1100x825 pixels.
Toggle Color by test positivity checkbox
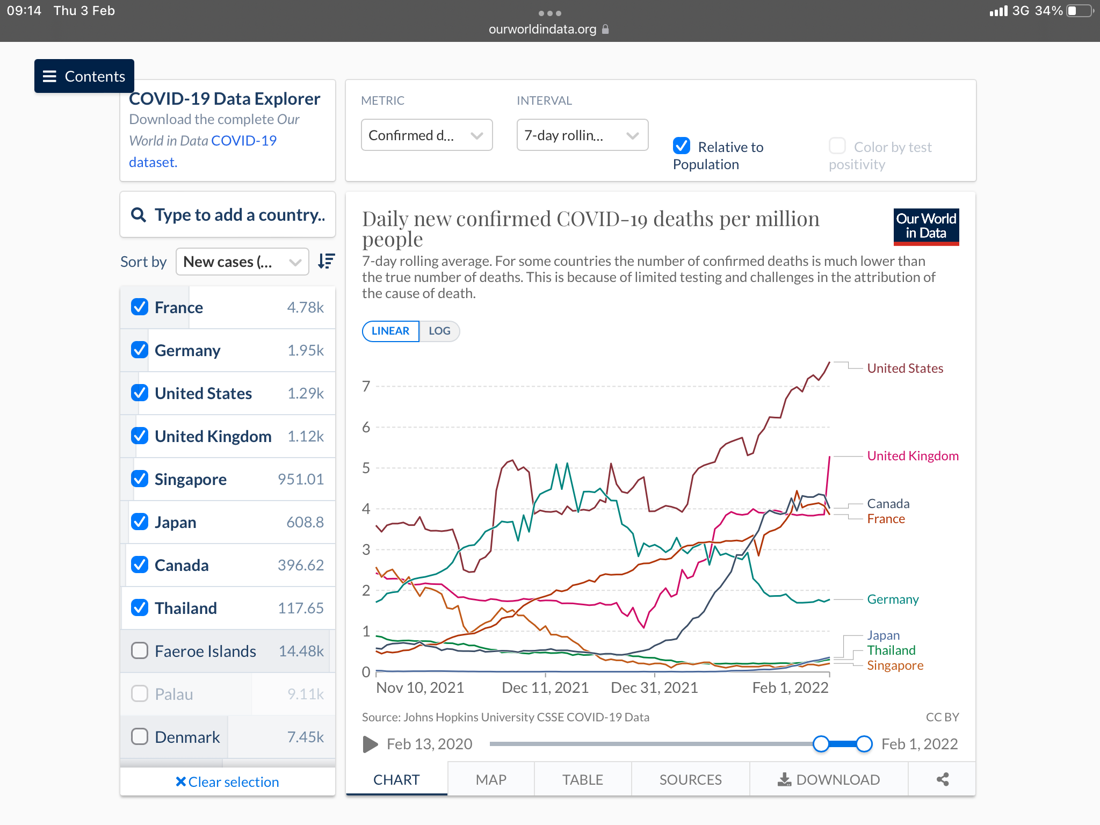(837, 146)
